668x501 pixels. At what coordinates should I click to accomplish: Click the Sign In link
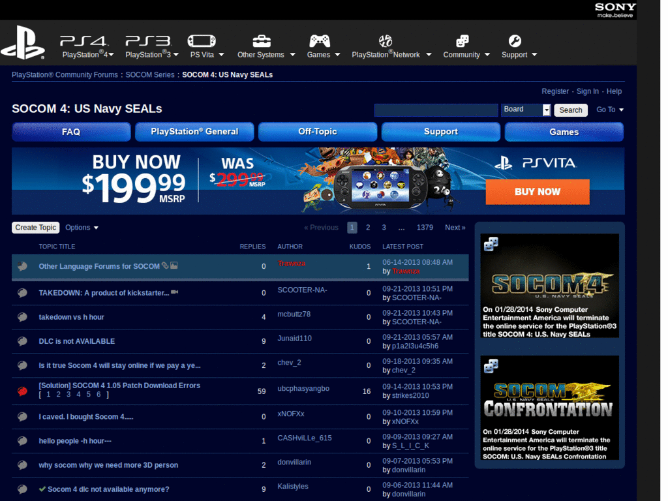588,91
